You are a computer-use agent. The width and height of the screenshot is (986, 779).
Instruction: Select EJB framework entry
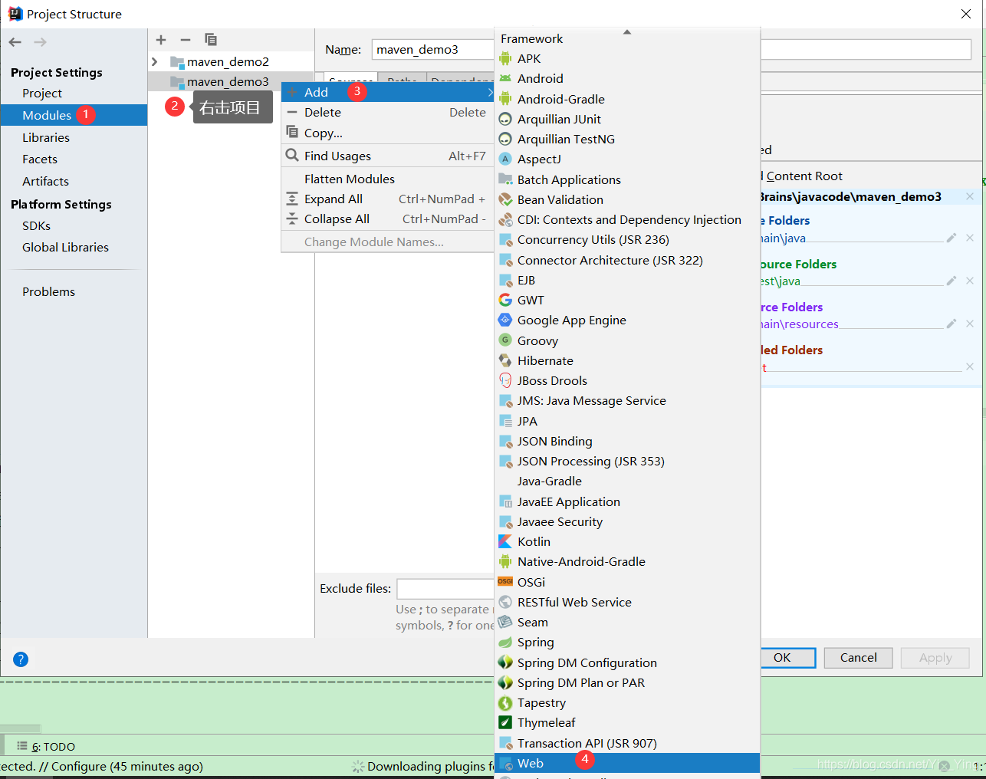[627, 280]
